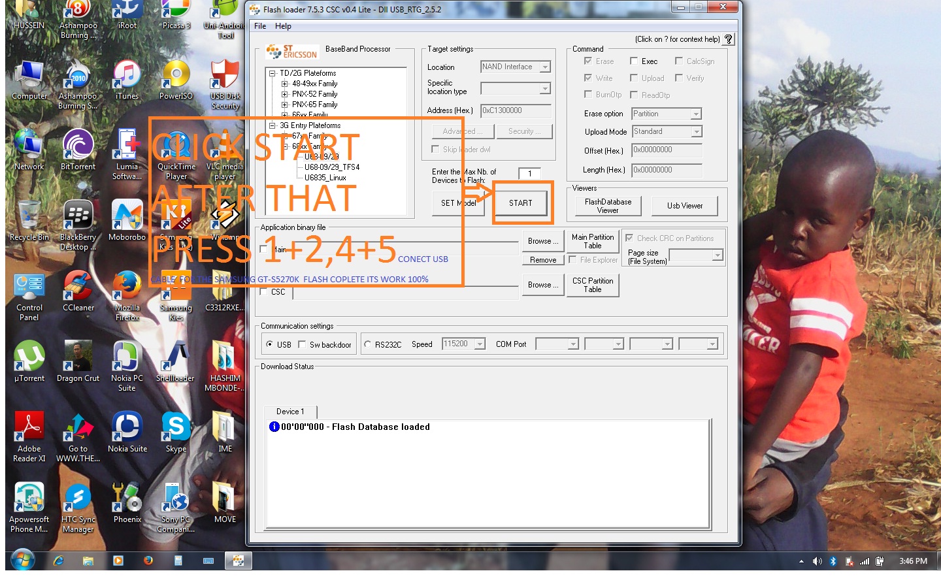Open the PowerISO desktop shortcut
941x588 pixels.
[x=176, y=80]
